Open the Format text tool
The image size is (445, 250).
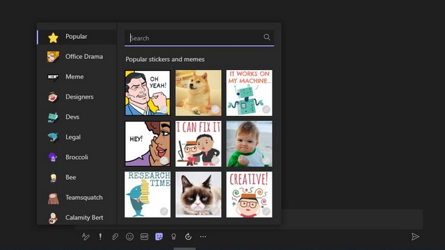(x=86, y=236)
